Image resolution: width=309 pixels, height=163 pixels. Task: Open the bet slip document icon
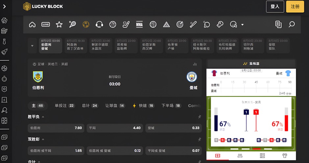click(x=278, y=24)
